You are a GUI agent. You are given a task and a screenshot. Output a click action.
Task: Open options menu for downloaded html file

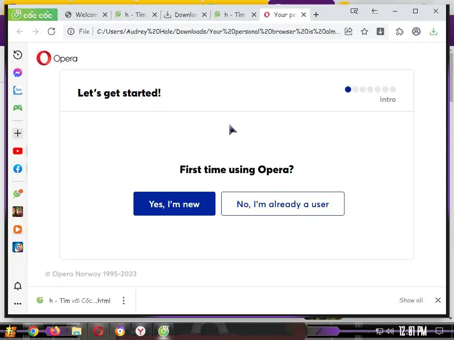[x=124, y=301]
